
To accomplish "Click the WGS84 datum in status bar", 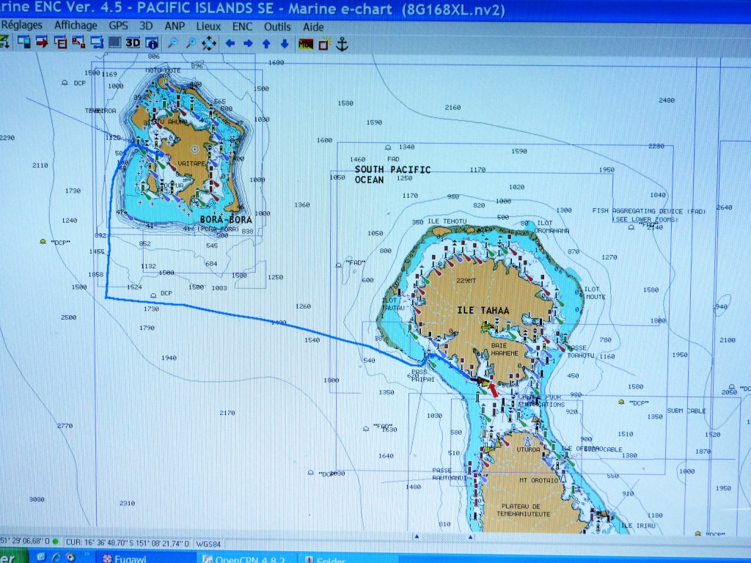I will (208, 544).
